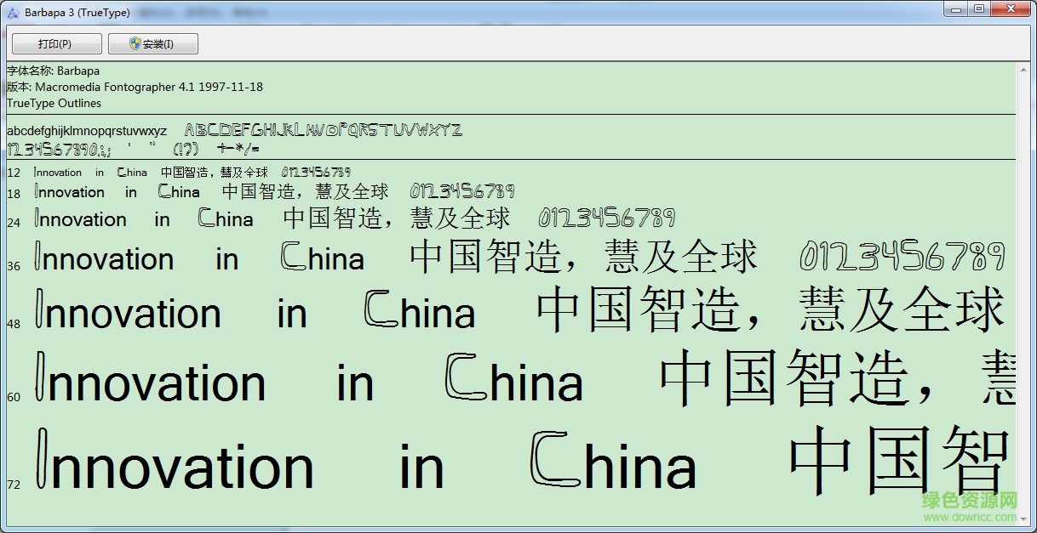Click the text 字体名称: Barbapa
The width and height of the screenshot is (1037, 533).
pos(53,71)
